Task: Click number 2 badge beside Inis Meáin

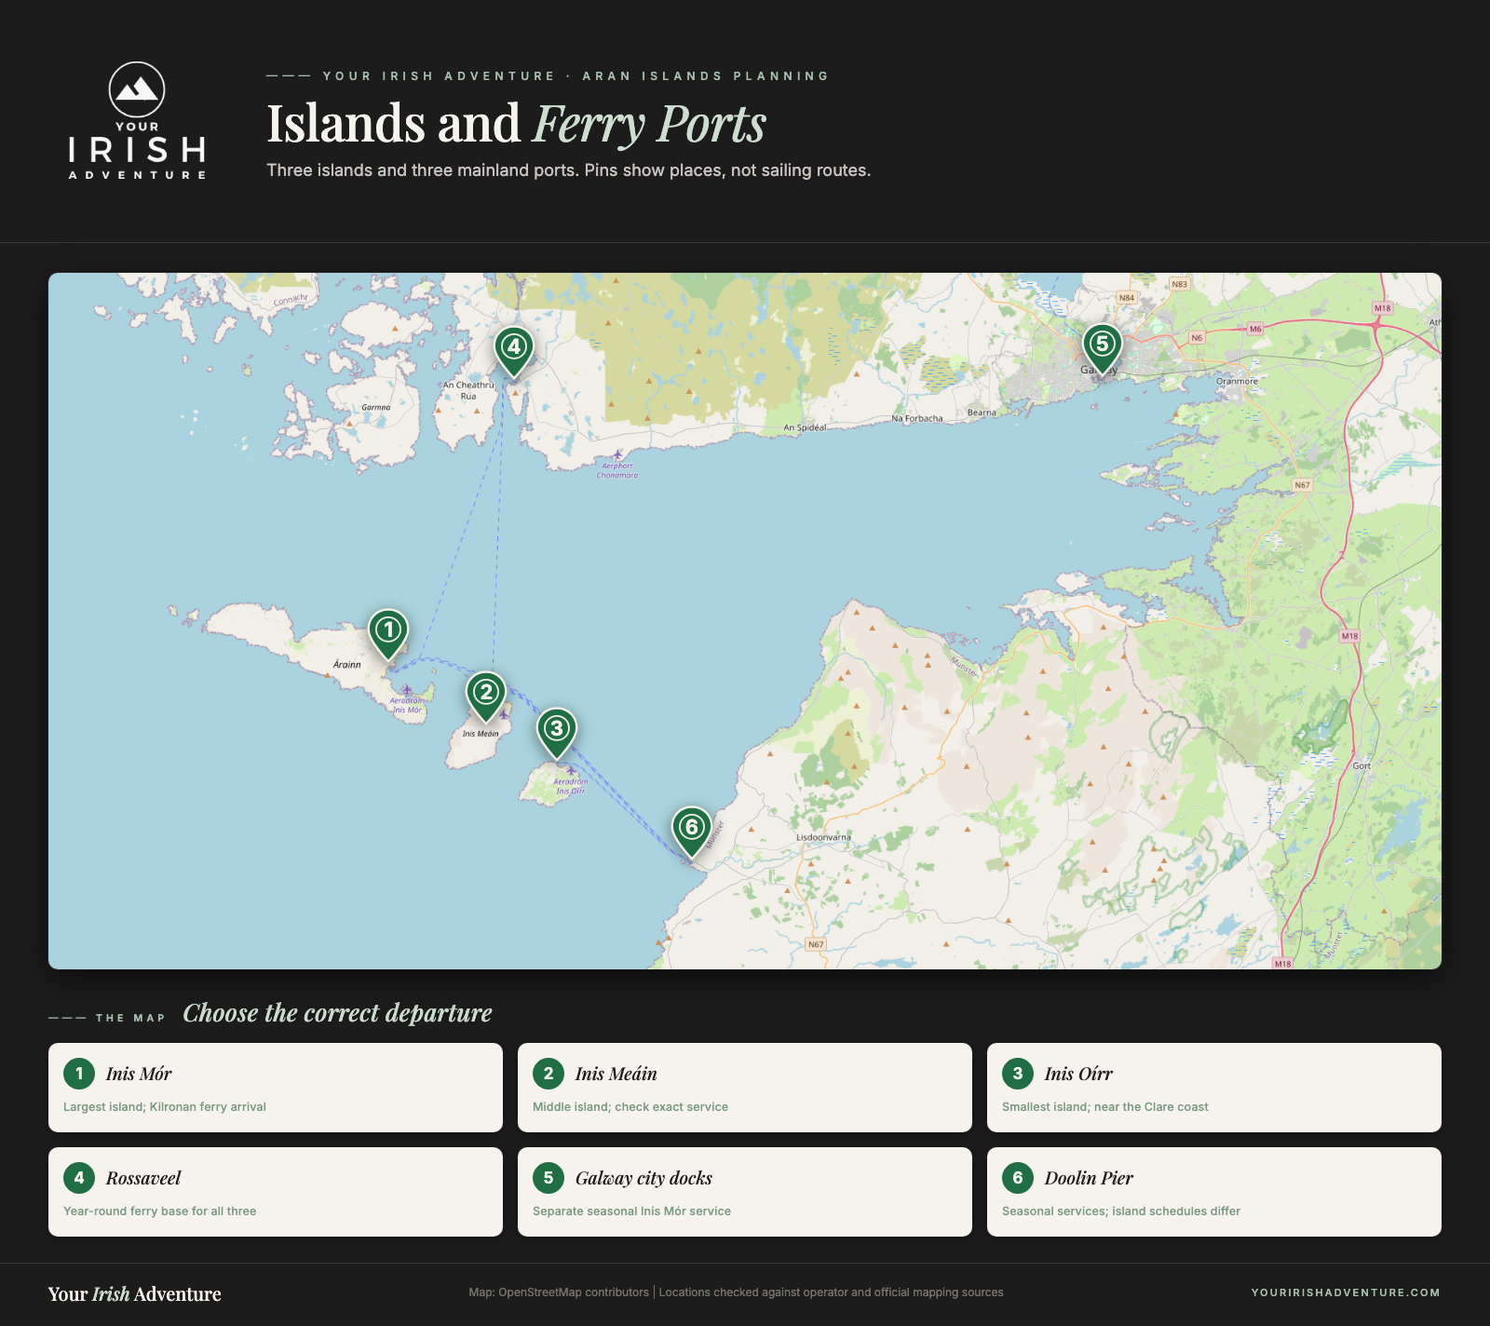Action: click(x=549, y=1074)
